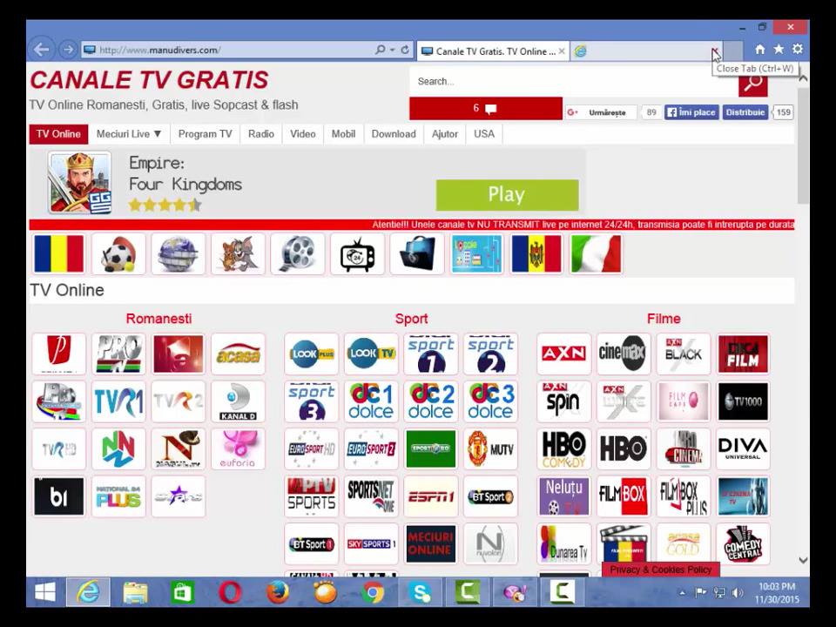Select the Tom and Jerry cartoons category

coord(238,253)
